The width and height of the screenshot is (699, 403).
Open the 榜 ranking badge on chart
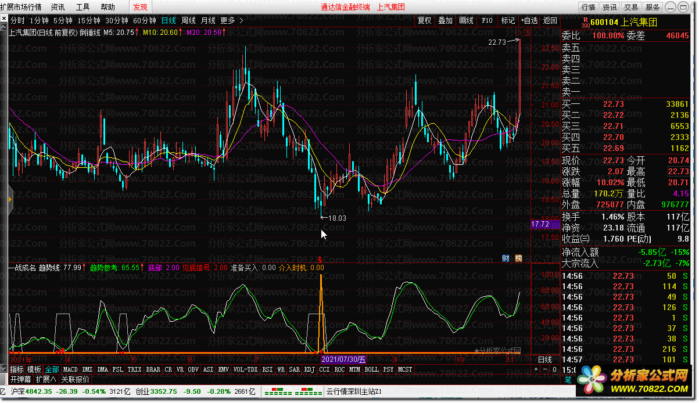[518, 258]
